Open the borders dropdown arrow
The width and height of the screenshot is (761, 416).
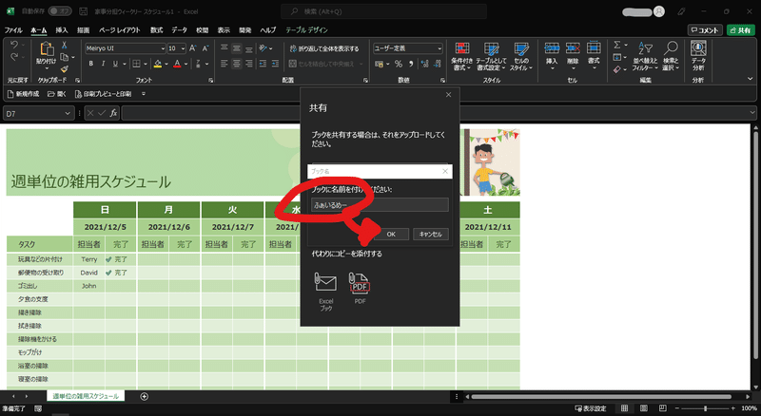tap(145, 64)
